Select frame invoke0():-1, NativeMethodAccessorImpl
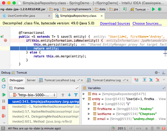The image size is (167, 131). pos(44,107)
